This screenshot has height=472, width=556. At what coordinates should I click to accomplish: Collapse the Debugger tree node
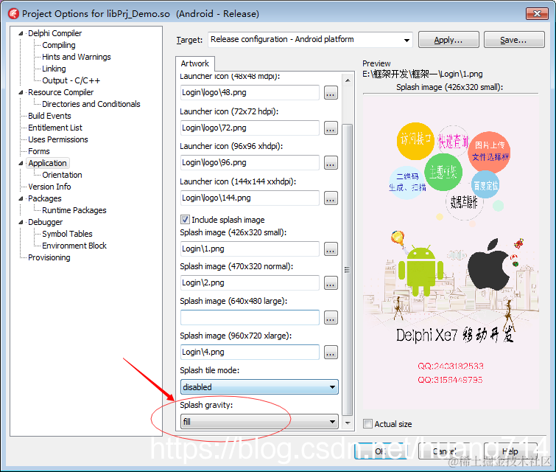point(21,222)
